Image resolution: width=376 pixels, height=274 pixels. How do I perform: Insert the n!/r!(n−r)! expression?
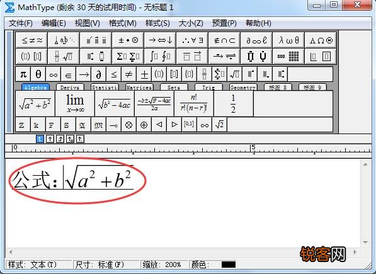(194, 103)
